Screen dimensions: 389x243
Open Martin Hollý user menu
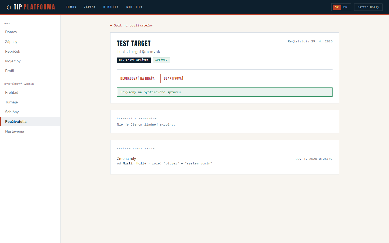click(x=368, y=7)
